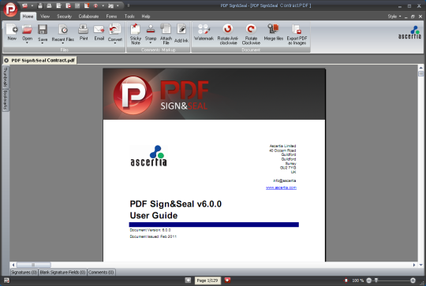Image resolution: width=426 pixels, height=286 pixels.
Task: Click the Page 1/129 page number field
Action: click(207, 280)
